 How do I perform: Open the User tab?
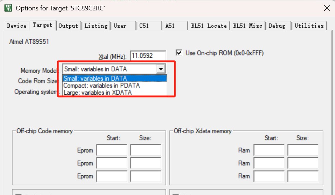click(x=123, y=26)
